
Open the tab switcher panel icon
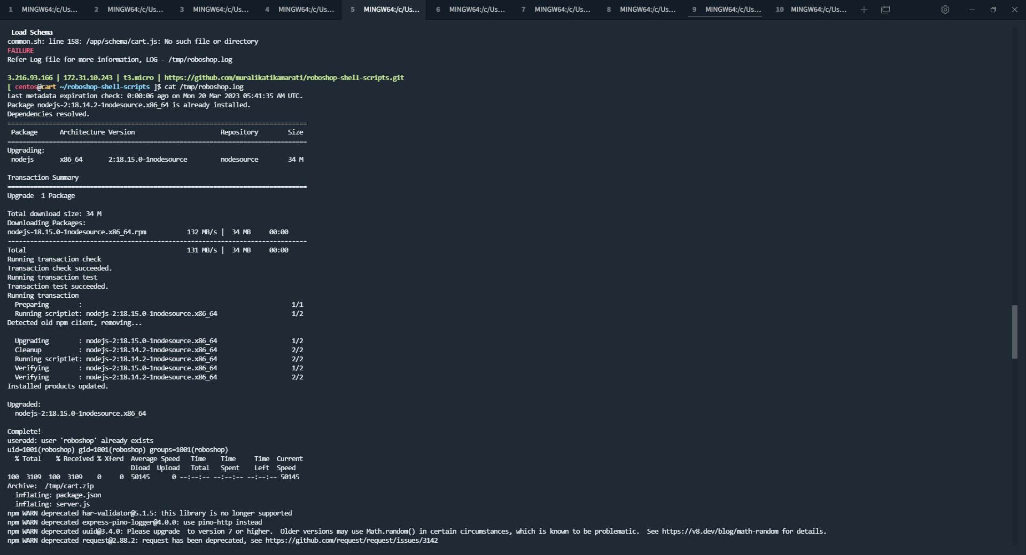[886, 10]
